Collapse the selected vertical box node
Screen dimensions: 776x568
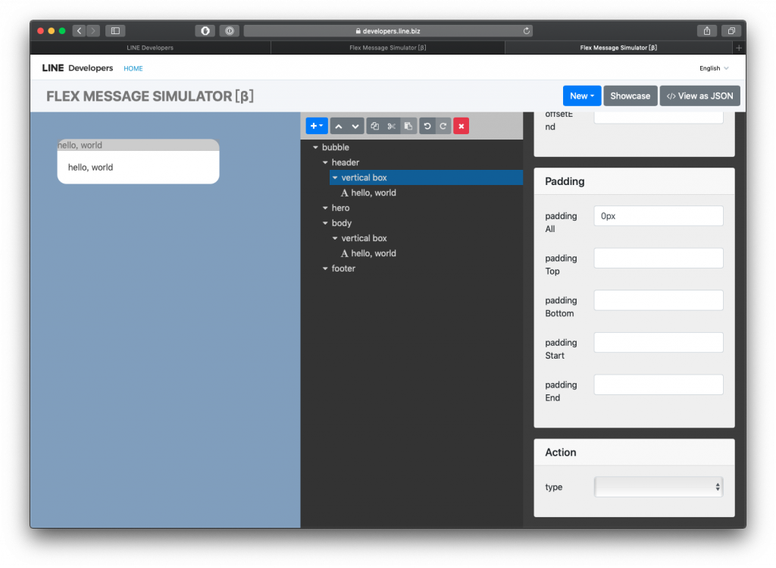click(x=335, y=177)
